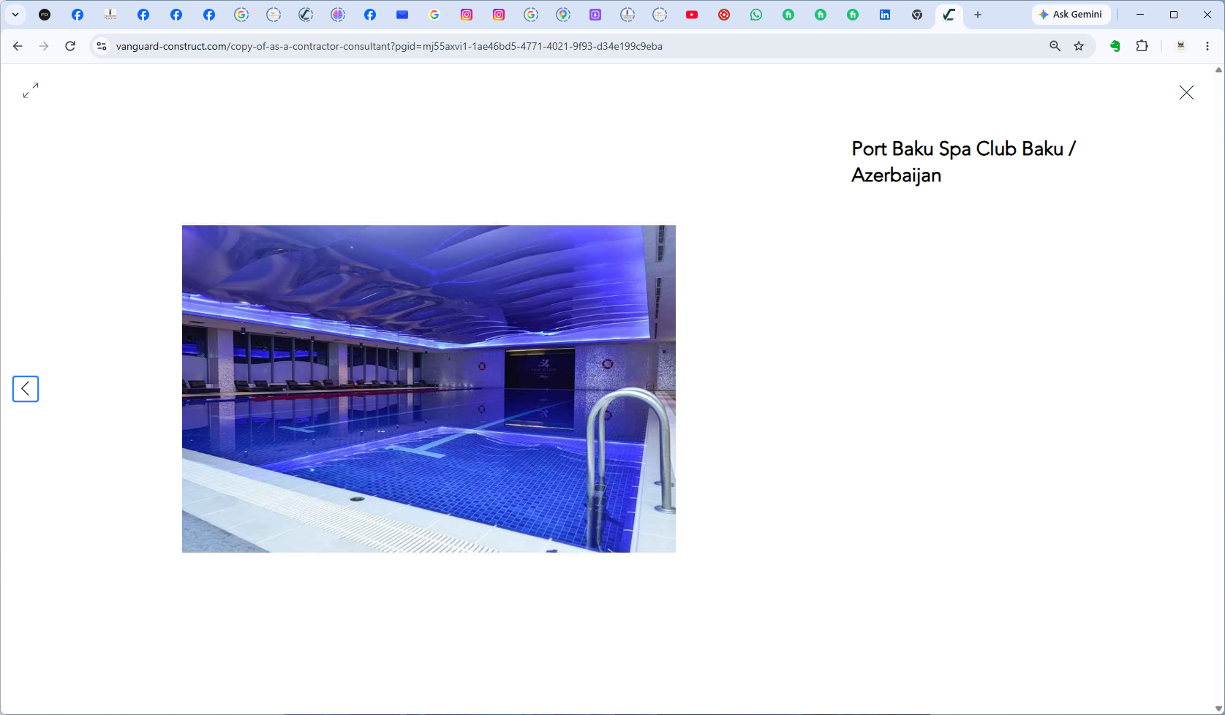The width and height of the screenshot is (1225, 715).
Task: Maximize the Chrome window
Action: [1174, 15]
